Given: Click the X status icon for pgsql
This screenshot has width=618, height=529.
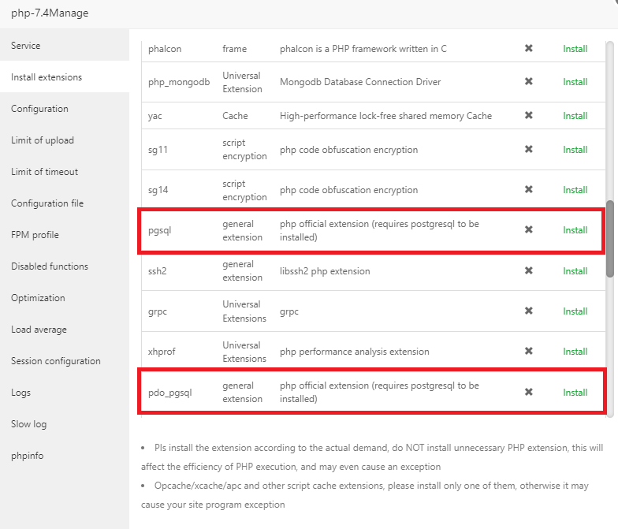Looking at the screenshot, I should [529, 230].
